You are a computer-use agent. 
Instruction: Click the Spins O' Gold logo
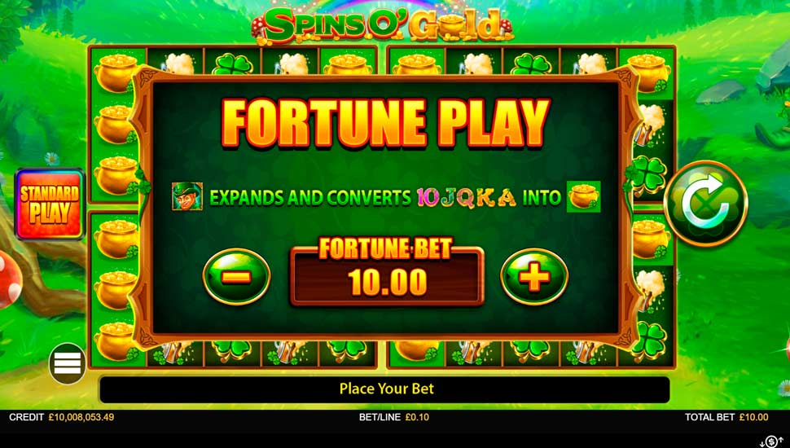click(x=382, y=25)
